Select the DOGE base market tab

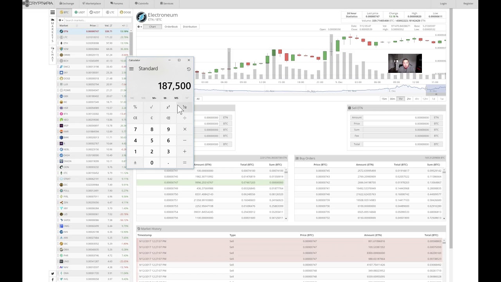[x=126, y=12]
